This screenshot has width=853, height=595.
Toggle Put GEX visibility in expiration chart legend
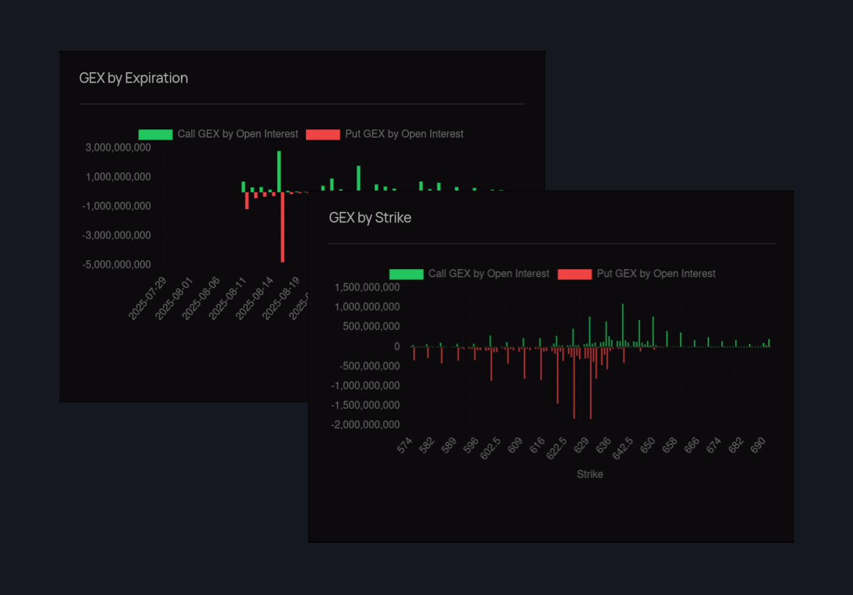pos(323,134)
